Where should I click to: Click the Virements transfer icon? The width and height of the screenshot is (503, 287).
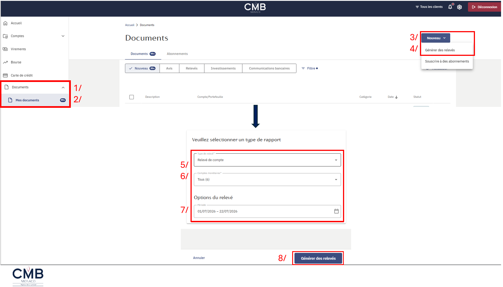coord(5,49)
